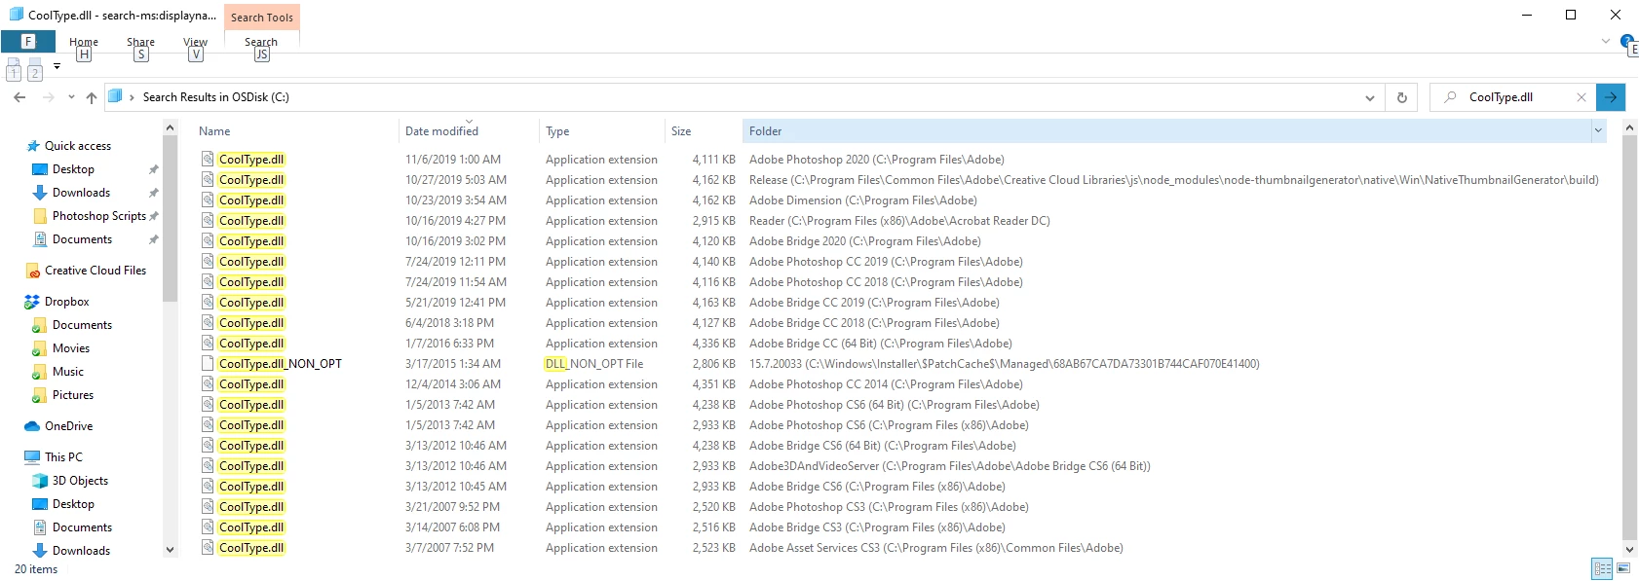The image size is (1639, 581).
Task: Sort by the Name column header
Action: [x=214, y=131]
